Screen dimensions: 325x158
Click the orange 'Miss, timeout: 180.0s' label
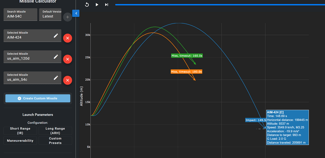[186, 72]
